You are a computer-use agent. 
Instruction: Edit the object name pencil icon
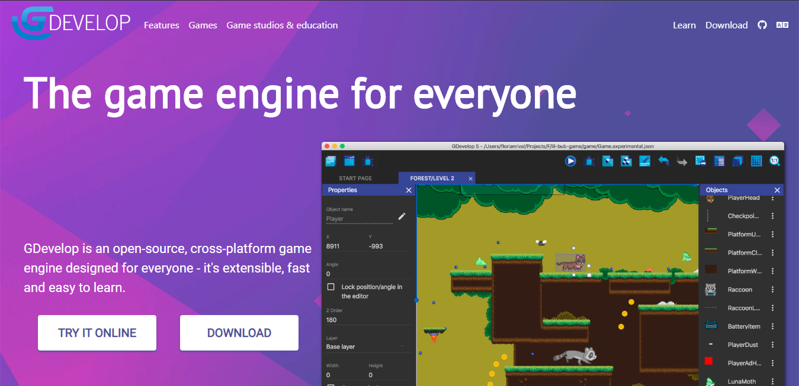click(x=402, y=216)
